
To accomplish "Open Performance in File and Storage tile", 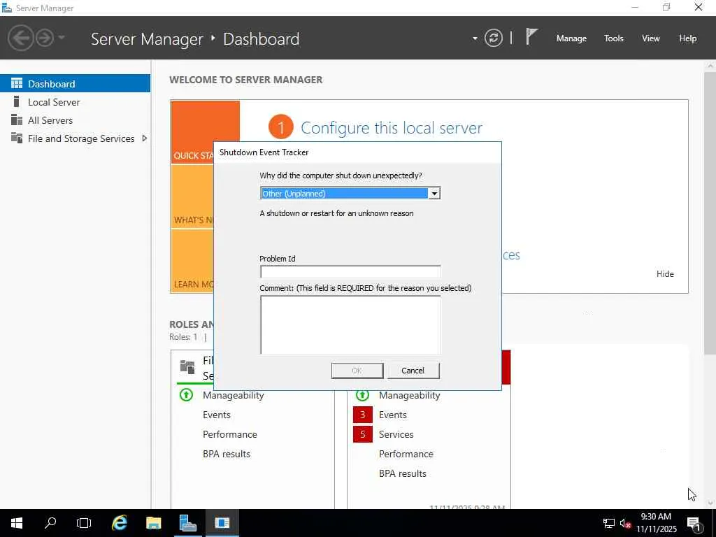I will pos(229,434).
